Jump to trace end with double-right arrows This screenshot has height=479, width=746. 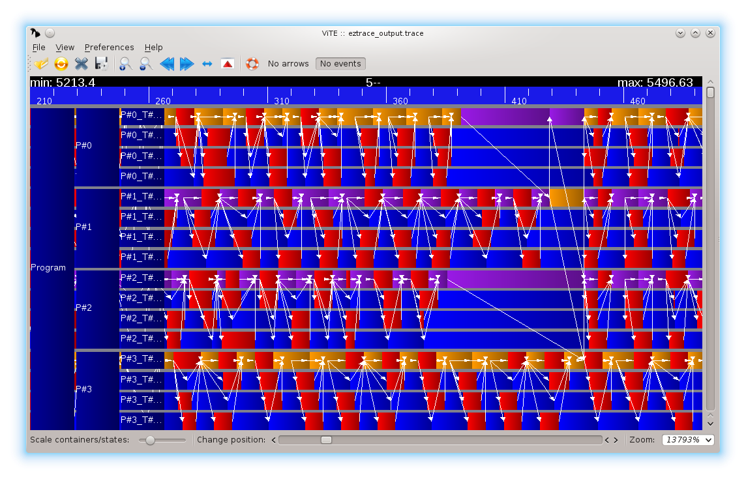click(187, 64)
